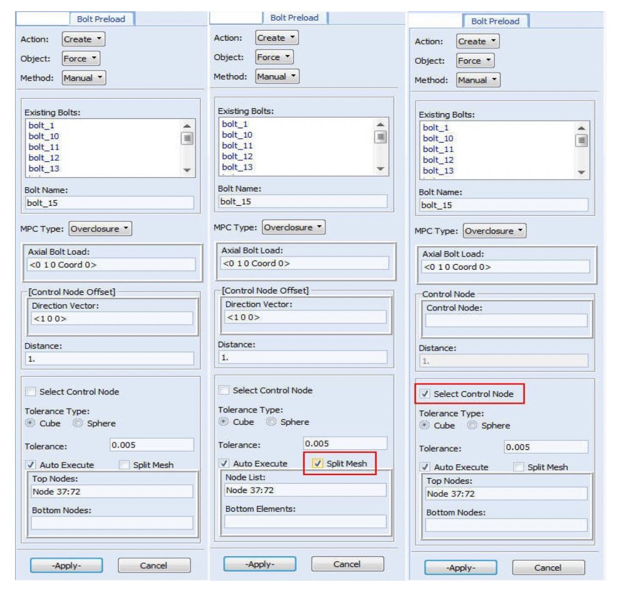
Task: Click Direction Vector field in left panel
Action: [112, 319]
